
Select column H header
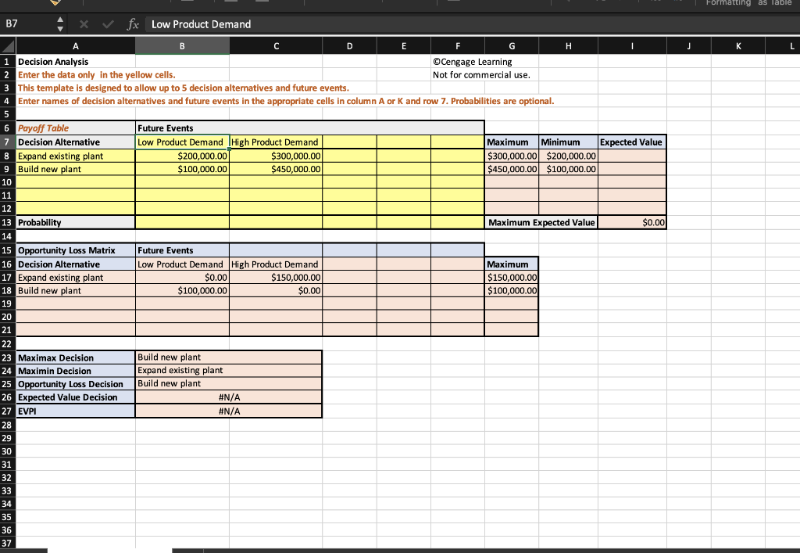tap(568, 45)
